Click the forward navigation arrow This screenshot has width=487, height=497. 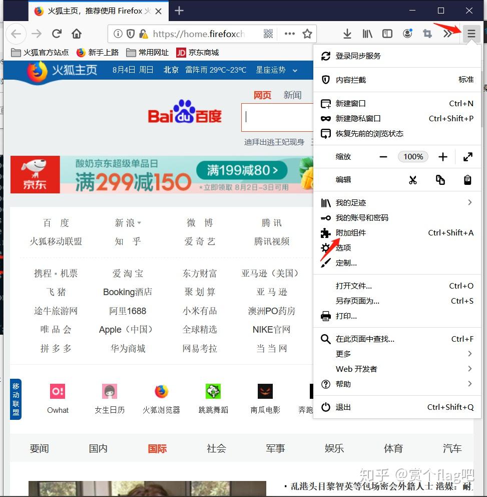[37, 34]
